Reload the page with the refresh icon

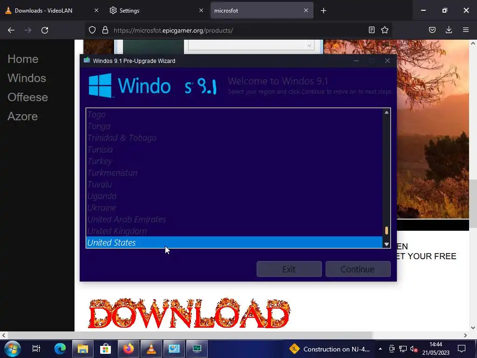click(45, 30)
